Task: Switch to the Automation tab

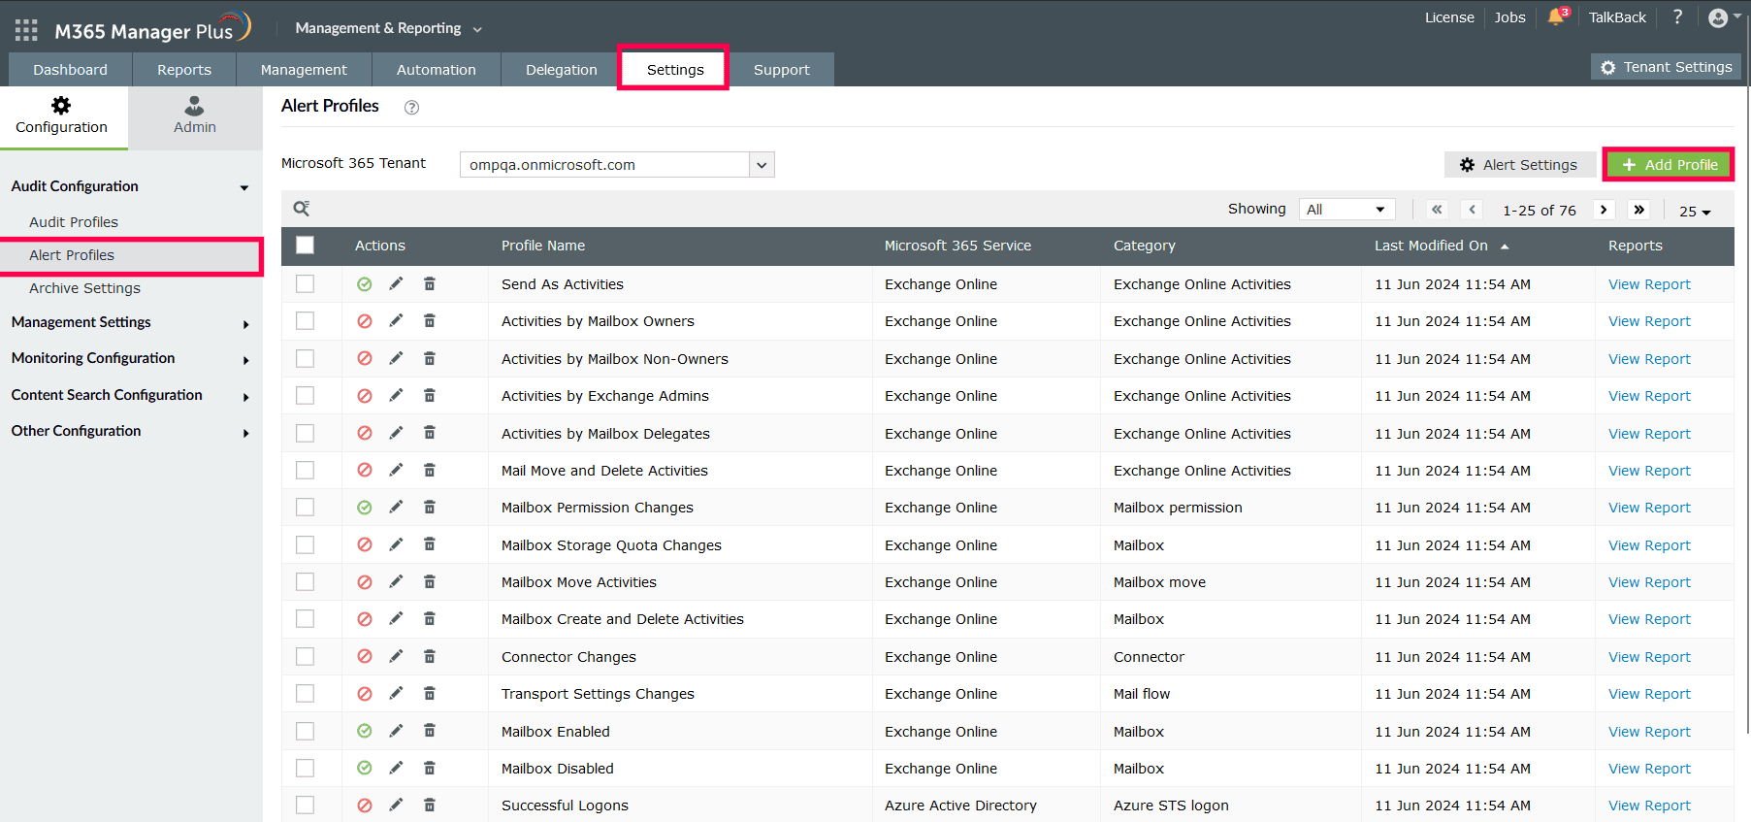Action: (436, 70)
